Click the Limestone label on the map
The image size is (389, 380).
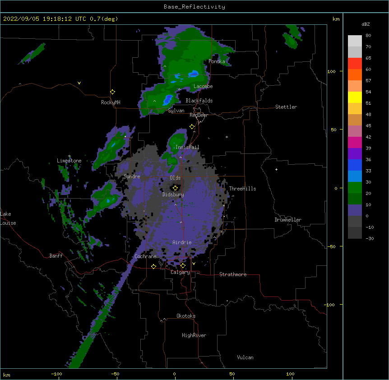click(x=69, y=161)
